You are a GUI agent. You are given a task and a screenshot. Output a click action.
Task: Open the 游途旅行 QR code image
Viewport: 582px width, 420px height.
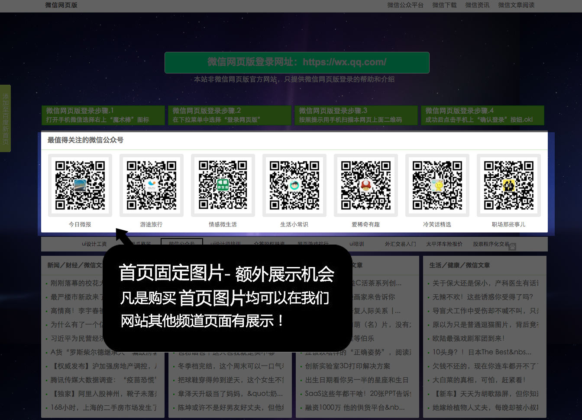pyautogui.click(x=152, y=185)
